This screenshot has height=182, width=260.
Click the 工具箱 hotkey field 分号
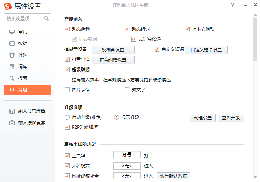[127, 155]
